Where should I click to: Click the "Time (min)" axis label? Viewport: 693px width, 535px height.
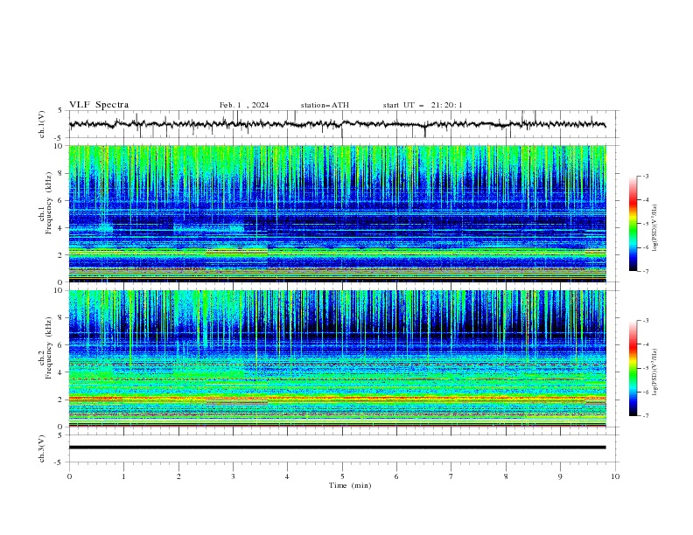point(350,485)
